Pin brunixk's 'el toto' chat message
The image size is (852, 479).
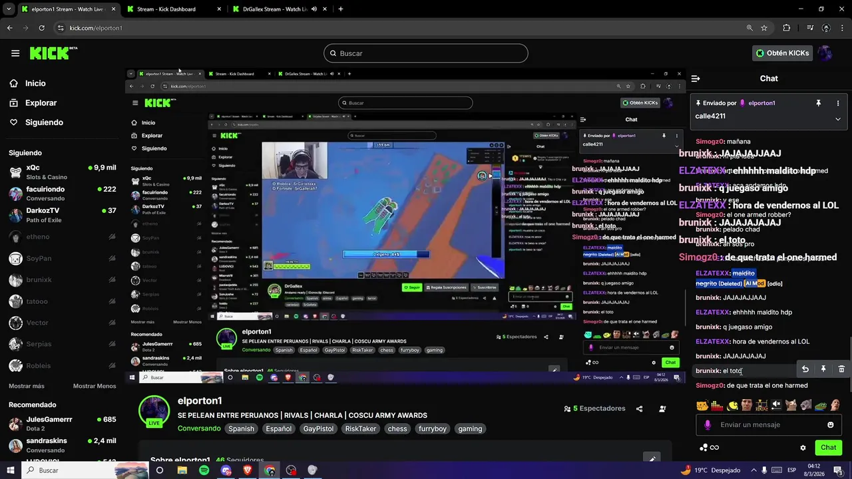[x=823, y=369]
